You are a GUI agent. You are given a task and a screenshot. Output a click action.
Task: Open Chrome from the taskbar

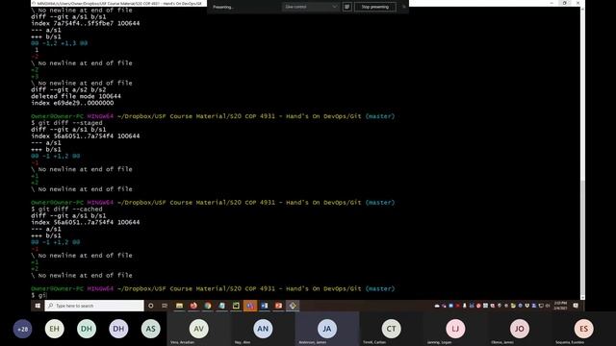(208, 306)
